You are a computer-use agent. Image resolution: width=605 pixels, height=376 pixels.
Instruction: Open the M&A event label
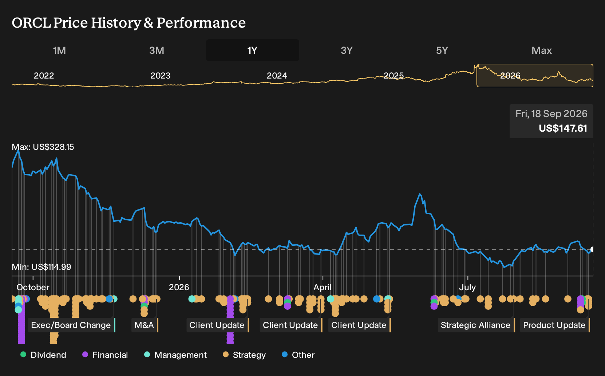tap(145, 325)
